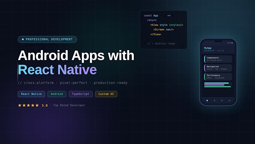This screenshot has width=255, height=144.
Task: Click the phone's top notch speaker bar
Action: [218, 41]
